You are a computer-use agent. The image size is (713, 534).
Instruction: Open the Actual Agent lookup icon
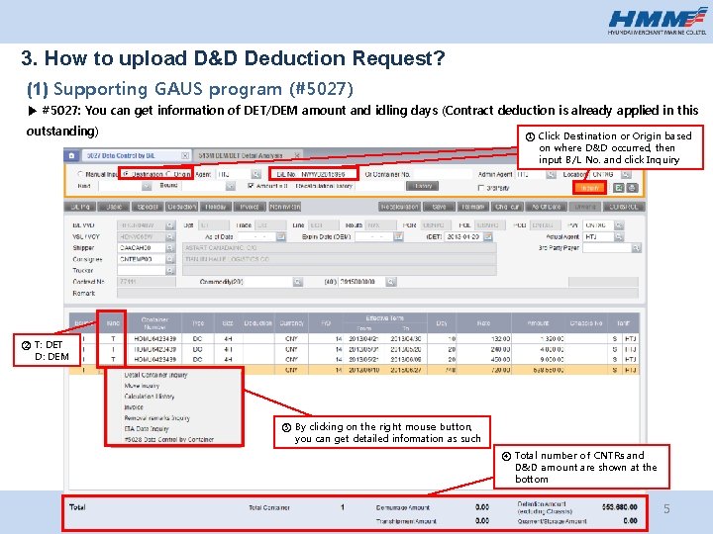(x=619, y=236)
